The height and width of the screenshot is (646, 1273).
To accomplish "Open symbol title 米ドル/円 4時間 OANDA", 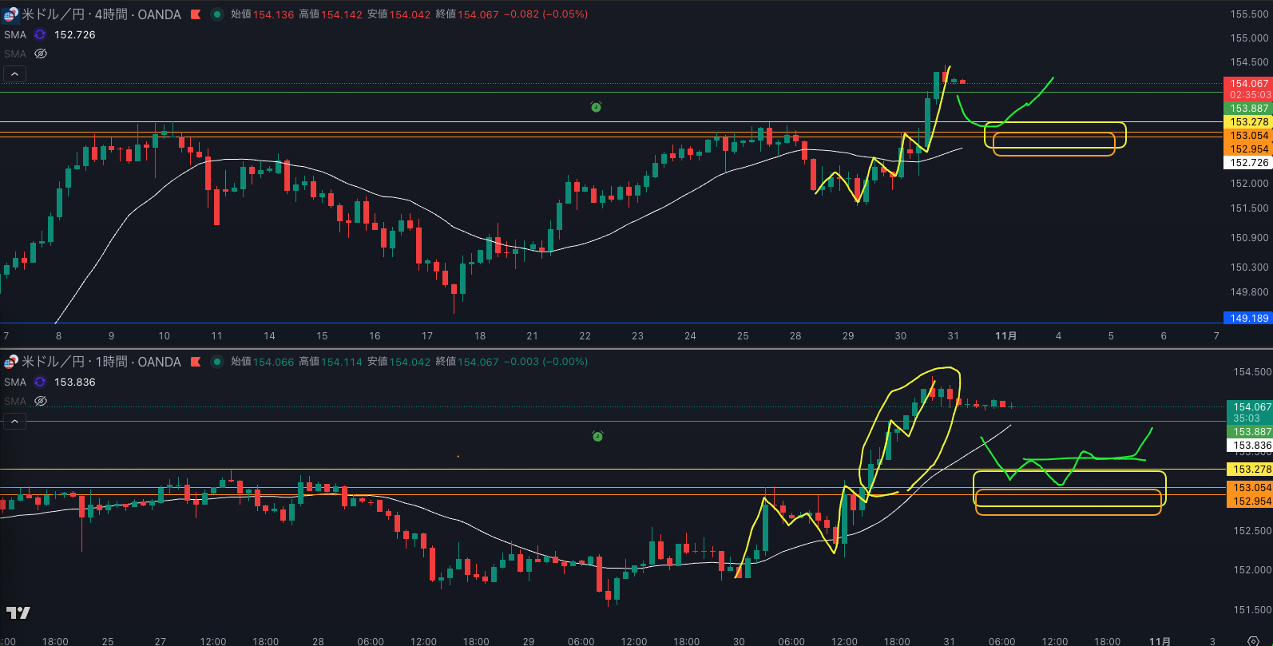I will tap(101, 14).
